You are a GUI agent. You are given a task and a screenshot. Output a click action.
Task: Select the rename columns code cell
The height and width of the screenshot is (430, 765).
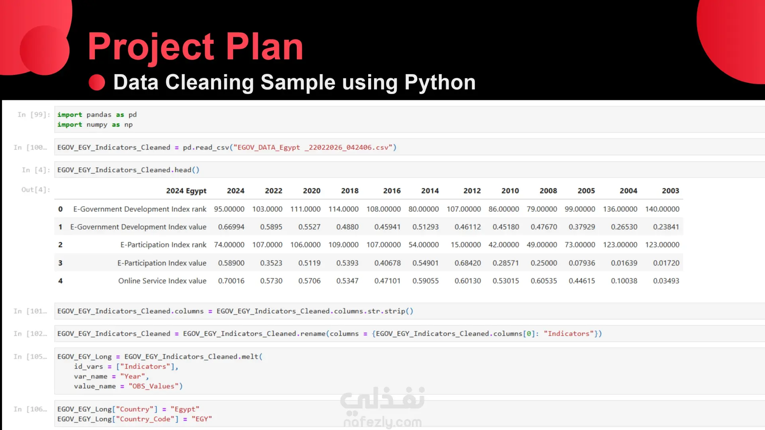point(410,334)
